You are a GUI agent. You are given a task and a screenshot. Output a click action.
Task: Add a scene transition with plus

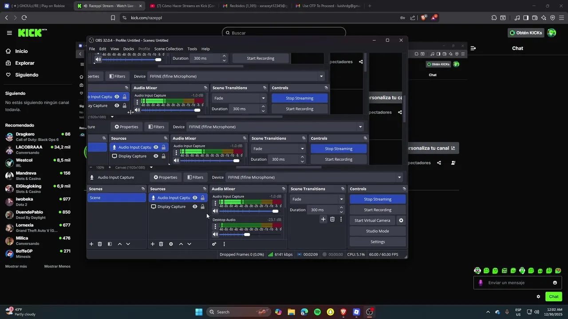[x=323, y=219]
